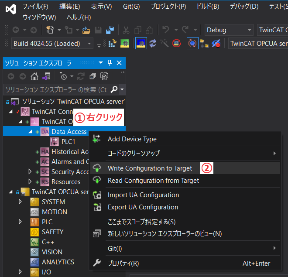Expand the PLC tree node
This screenshot has width=288, height=277.
(x=20, y=222)
